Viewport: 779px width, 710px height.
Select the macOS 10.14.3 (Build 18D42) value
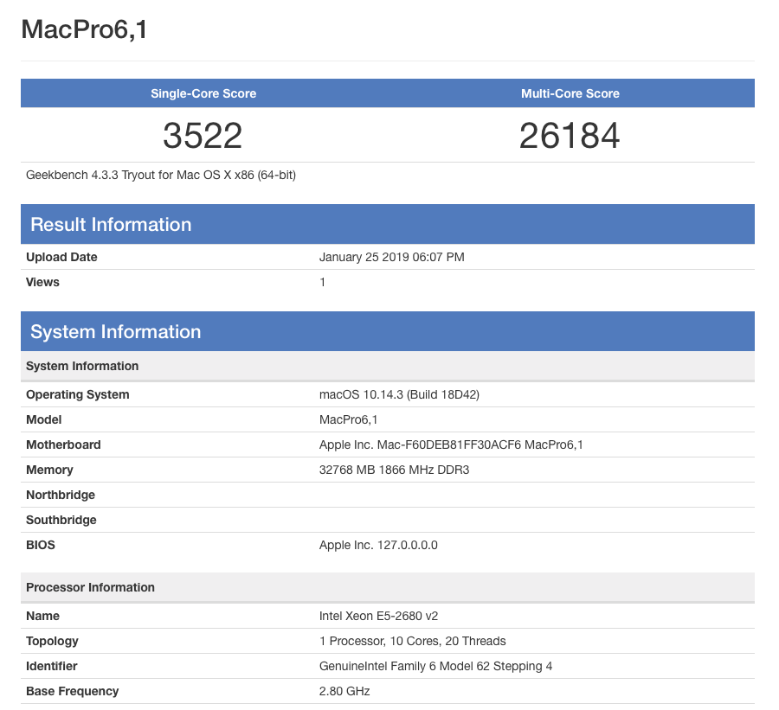[x=399, y=394]
